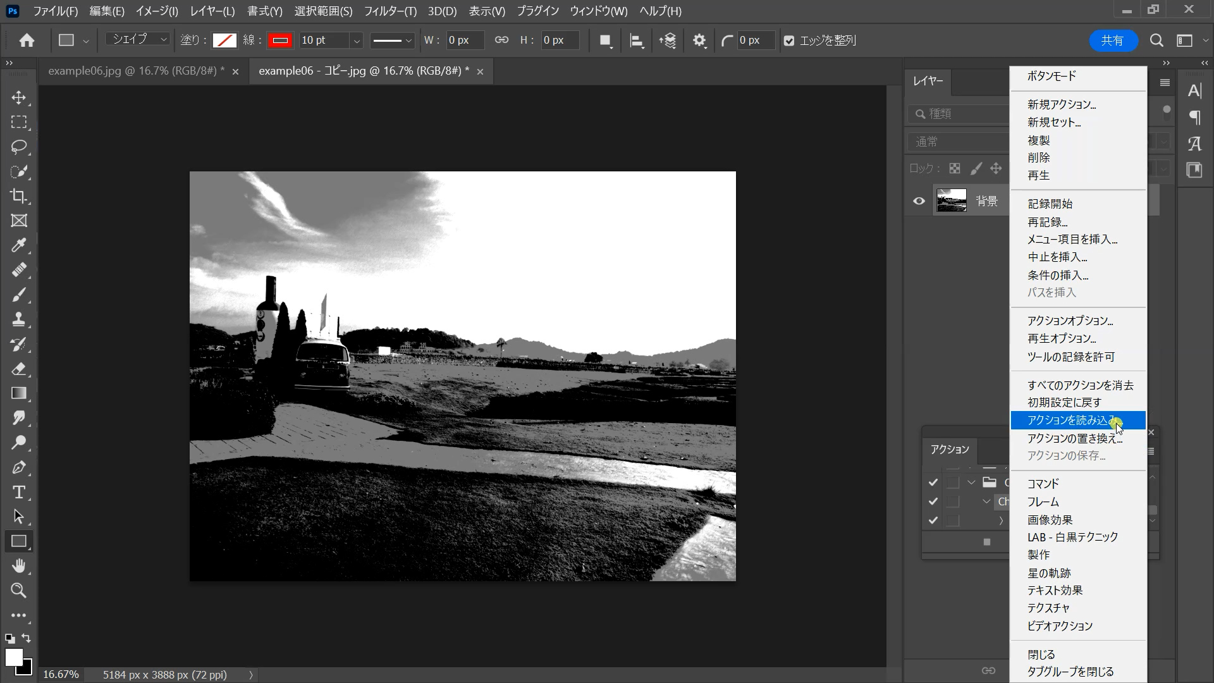Open the フィルター(T) menu
Screen dimensions: 1214x683
[x=389, y=11]
